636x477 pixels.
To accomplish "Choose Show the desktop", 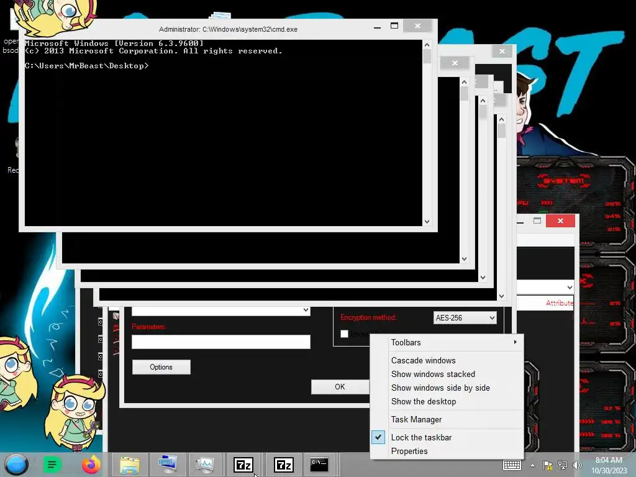I will pos(447,402).
